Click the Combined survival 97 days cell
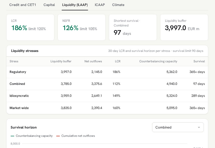Screen dimensions: 215x148 pos(199,84)
